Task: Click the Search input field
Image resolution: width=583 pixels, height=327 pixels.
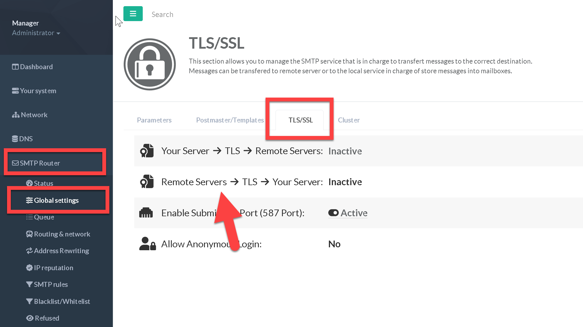Action: point(162,14)
